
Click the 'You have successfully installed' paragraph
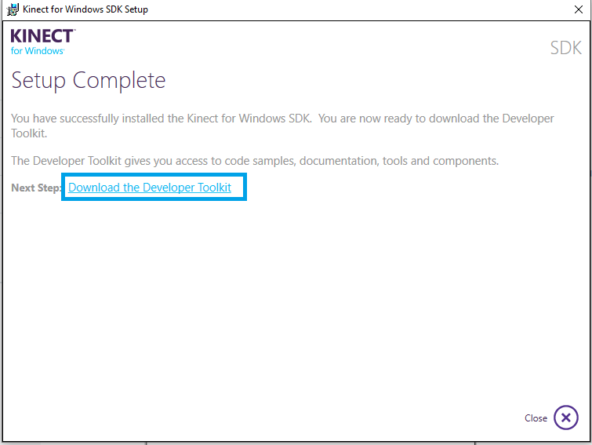click(282, 126)
